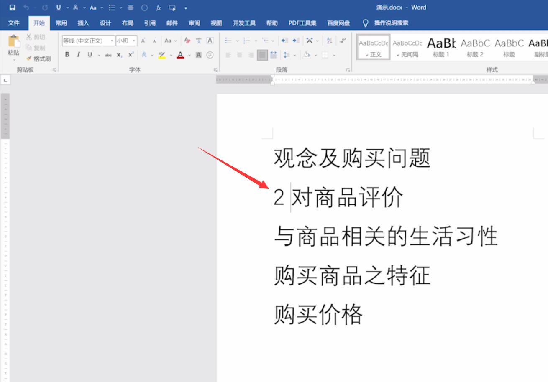Open the font name combo box 等线
Viewport: 548px width, 382px height.
[88, 41]
